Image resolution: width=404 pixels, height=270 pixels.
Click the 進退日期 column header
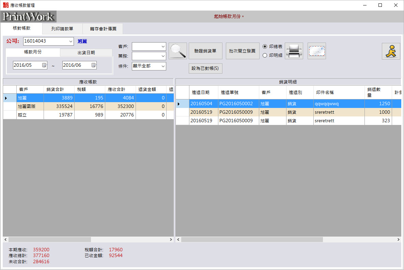(204, 93)
